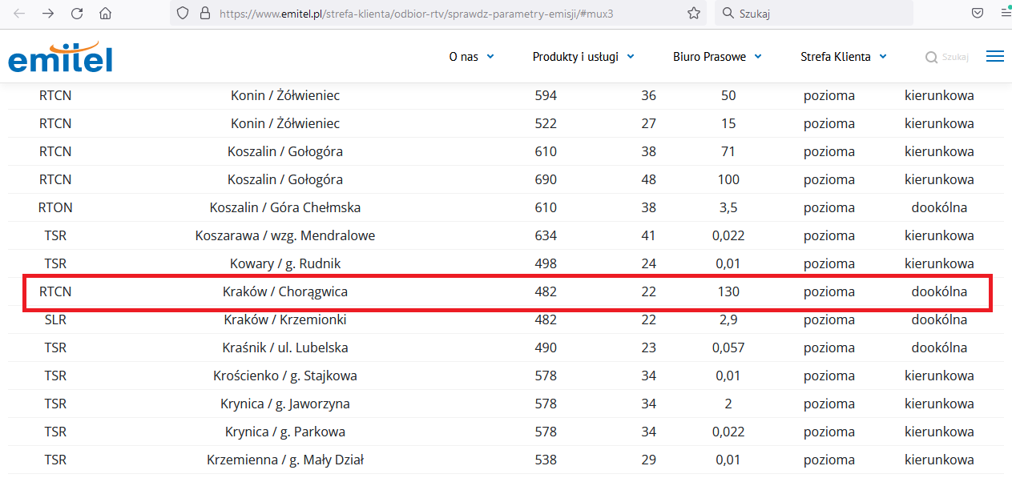Image resolution: width=1012 pixels, height=478 pixels.
Task: Click the power value 71
Action: 728,152
